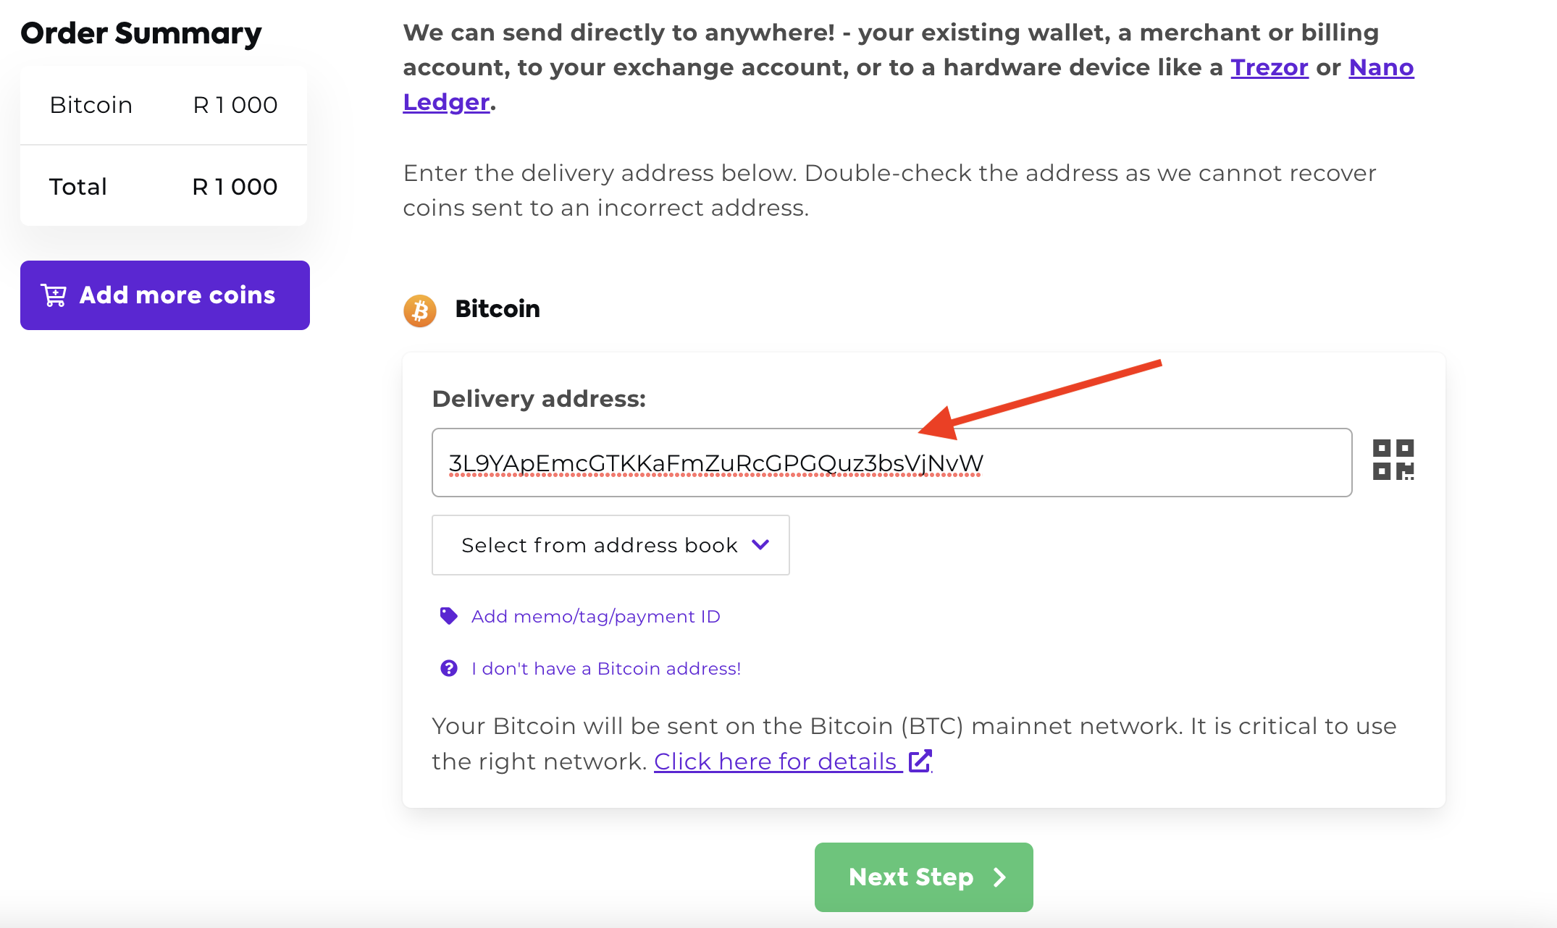Select the delivery address input field
The width and height of the screenshot is (1557, 928).
(891, 462)
